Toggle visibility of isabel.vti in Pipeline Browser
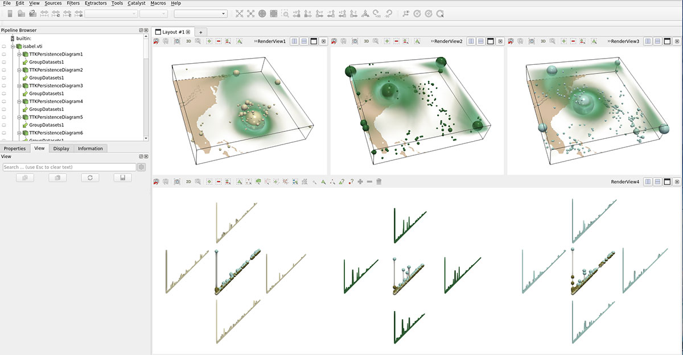The image size is (683, 355). [4, 47]
